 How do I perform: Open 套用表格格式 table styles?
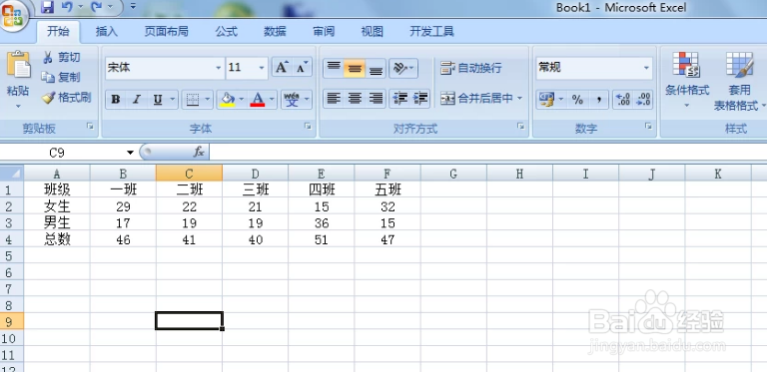pos(740,81)
